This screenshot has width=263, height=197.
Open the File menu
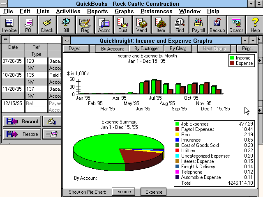[x=8, y=11]
